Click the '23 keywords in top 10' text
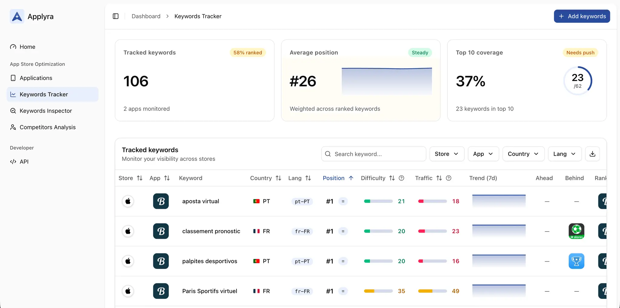The image size is (620, 308). click(485, 109)
